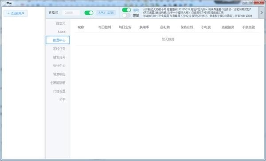Image resolution: width=266 pixels, height=161 pixels.
Task: Click the announcement line mentioning 10185039
Action: (x=197, y=9)
